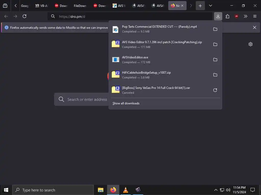Open the list all tabs dropdown
The width and height of the screenshot is (261, 195).
tap(210, 6)
